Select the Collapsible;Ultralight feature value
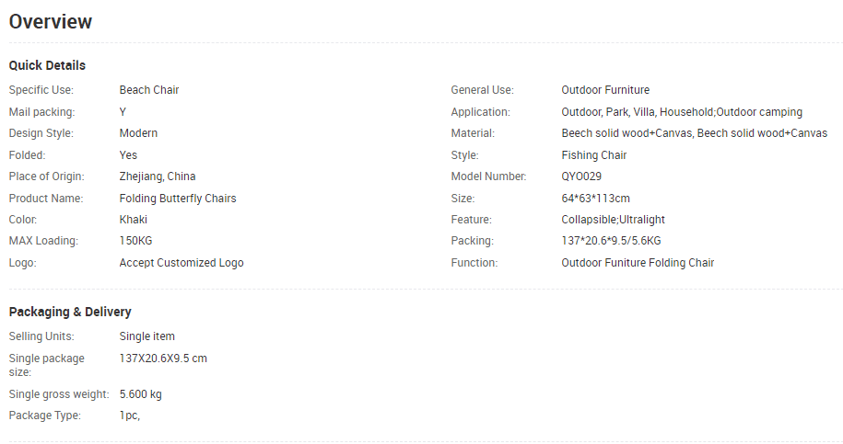This screenshot has width=843, height=444. pos(613,220)
